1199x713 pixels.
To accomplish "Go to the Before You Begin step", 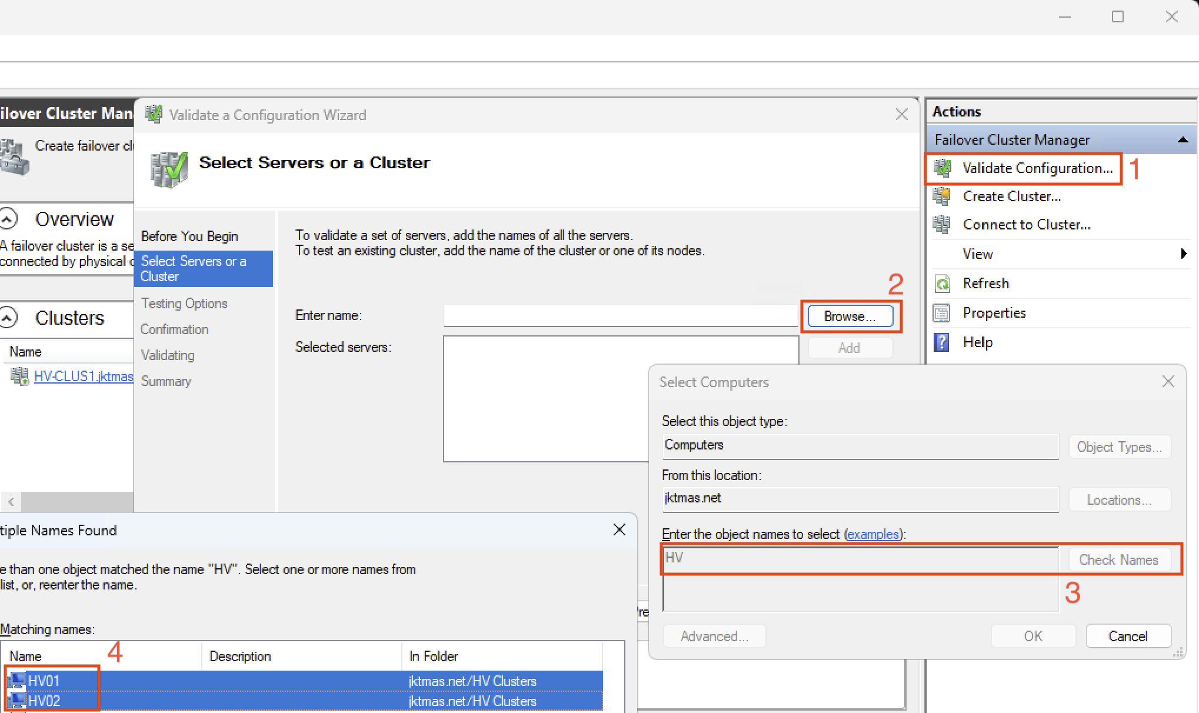I will pyautogui.click(x=189, y=236).
